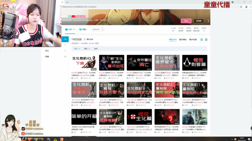The image size is (252, 141).
Task: Click the title link of the 2019-2-21 video
Action: 167,101
